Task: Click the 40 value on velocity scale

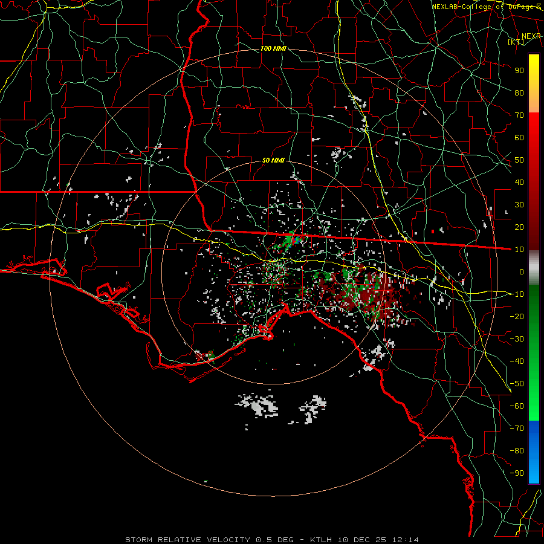Action: point(519,183)
